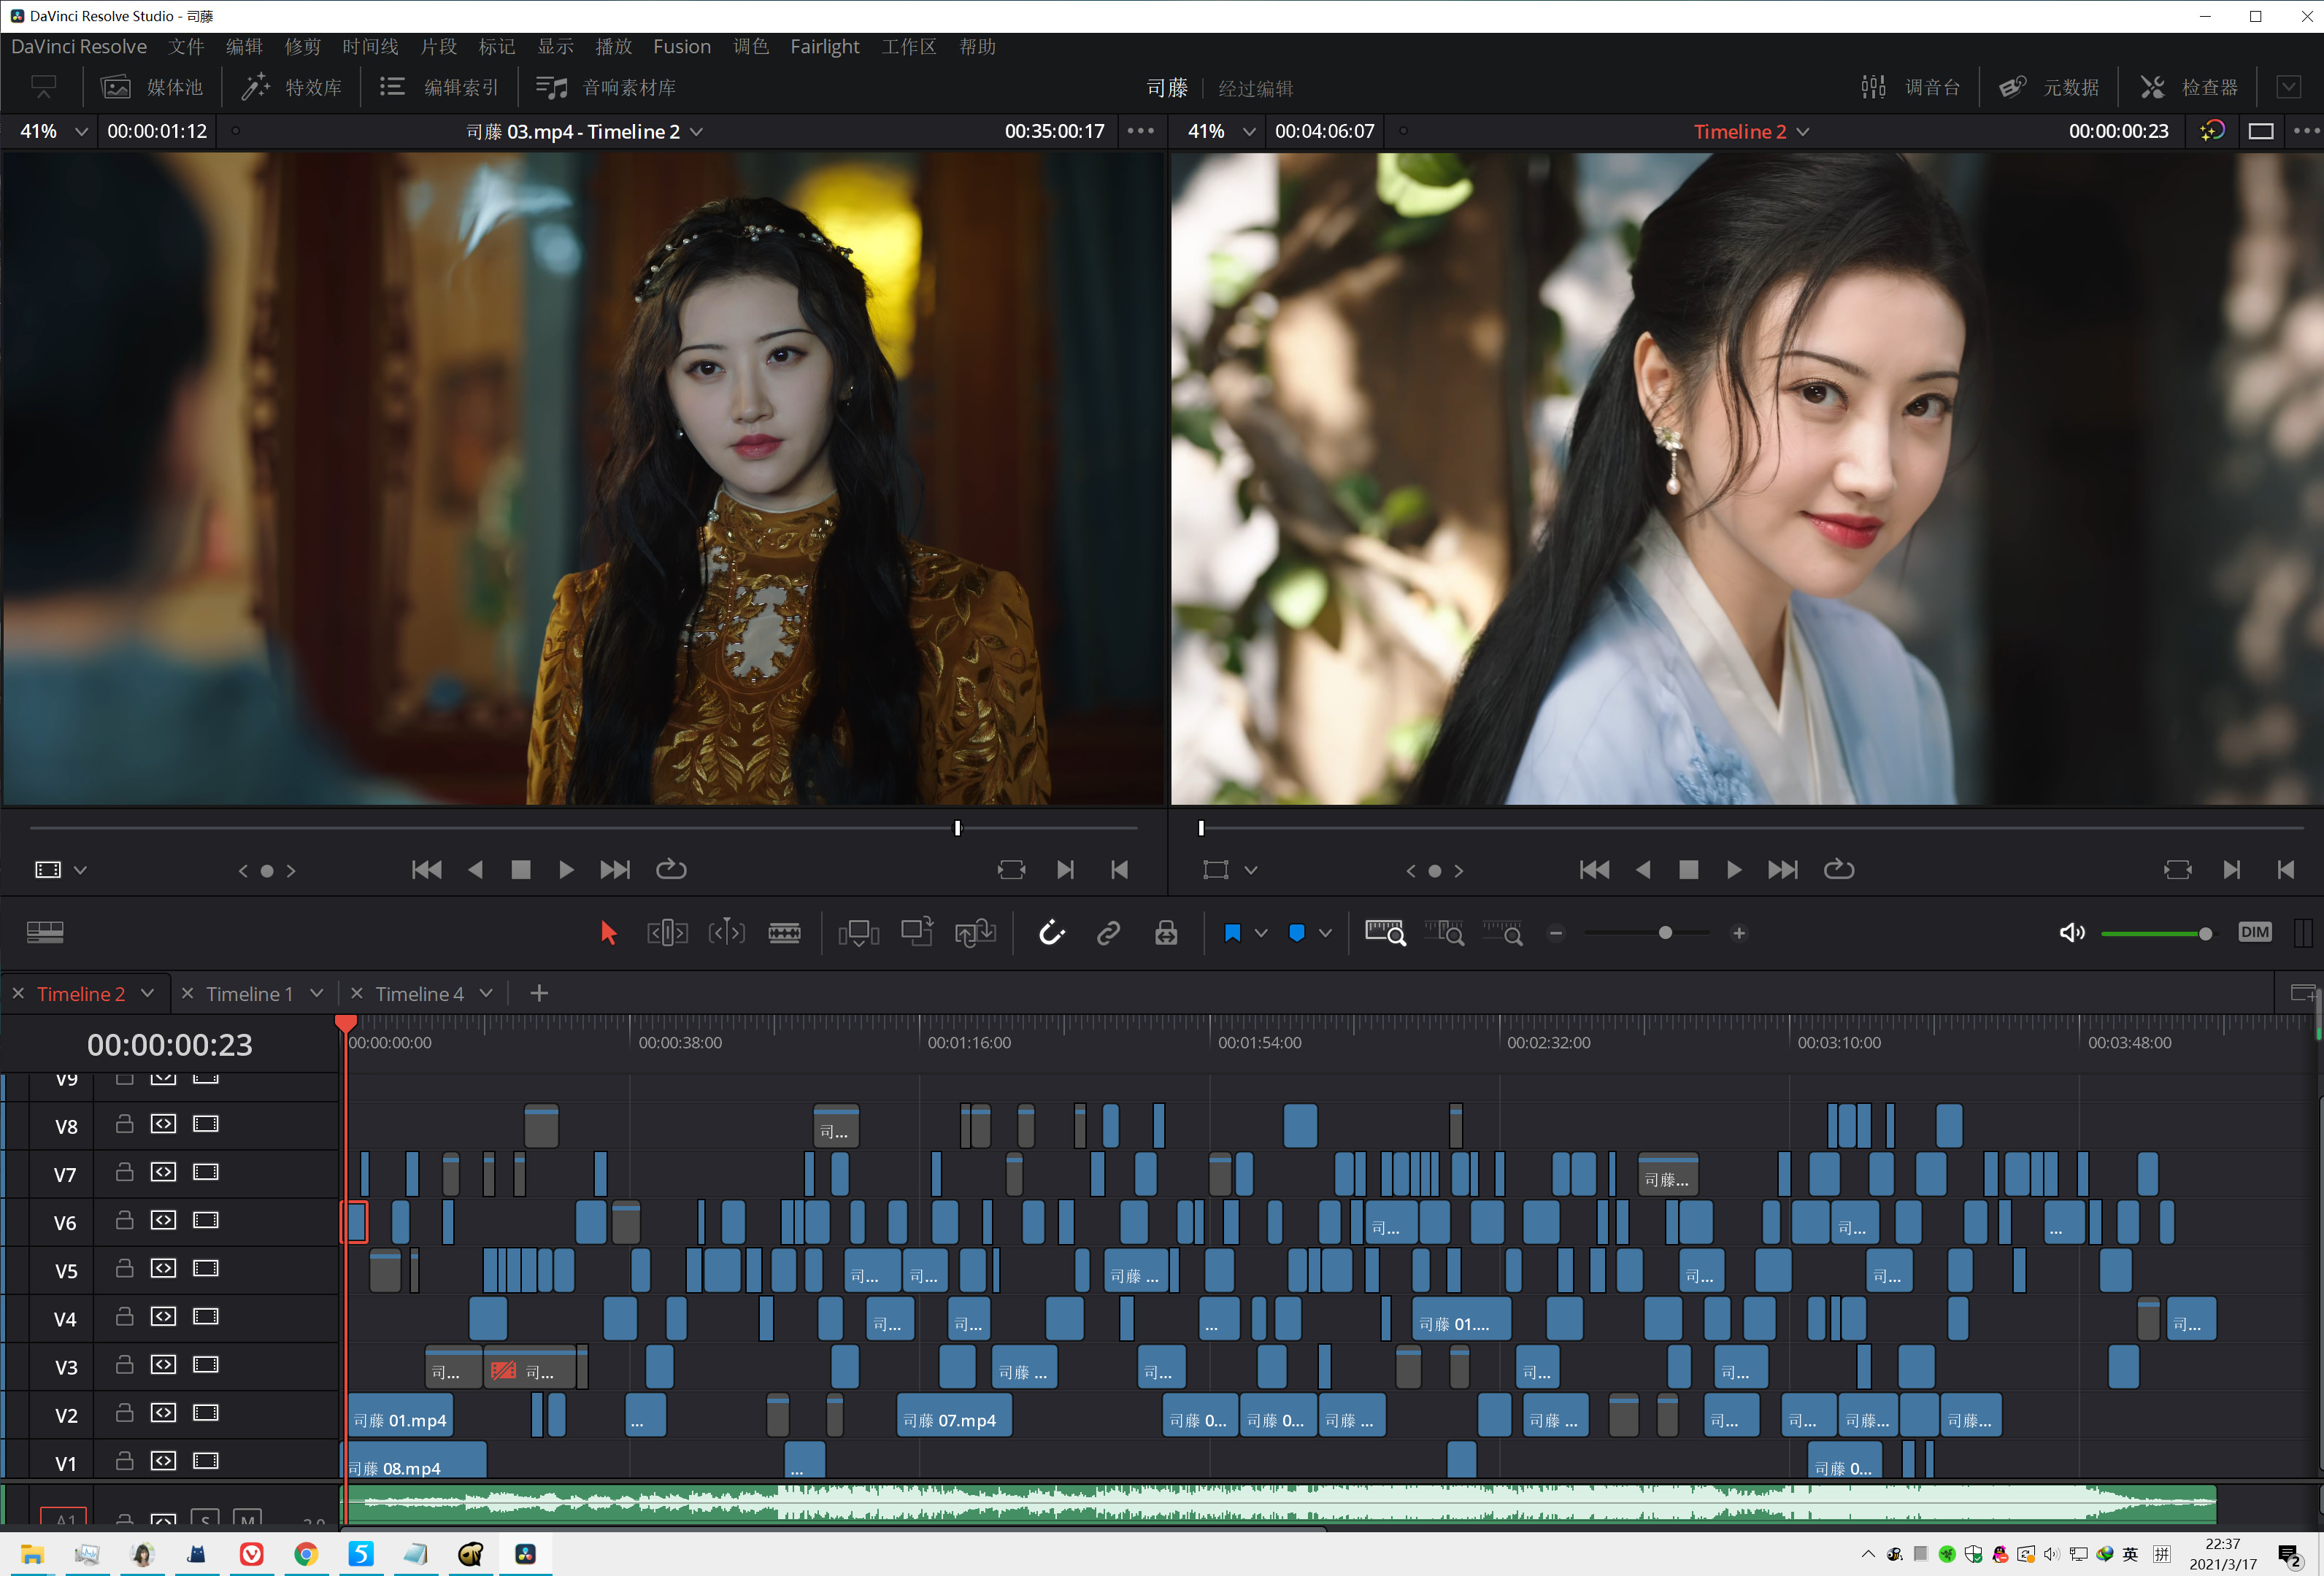2324x1576 pixels.
Task: Open 文件 menu
Action: click(x=186, y=47)
